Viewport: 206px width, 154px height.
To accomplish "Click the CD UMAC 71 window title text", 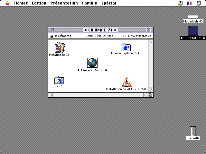I will tap(100, 30).
